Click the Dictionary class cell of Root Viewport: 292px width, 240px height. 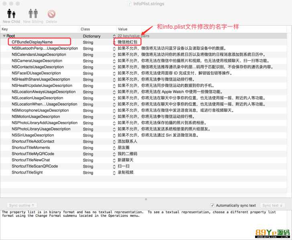(x=91, y=36)
